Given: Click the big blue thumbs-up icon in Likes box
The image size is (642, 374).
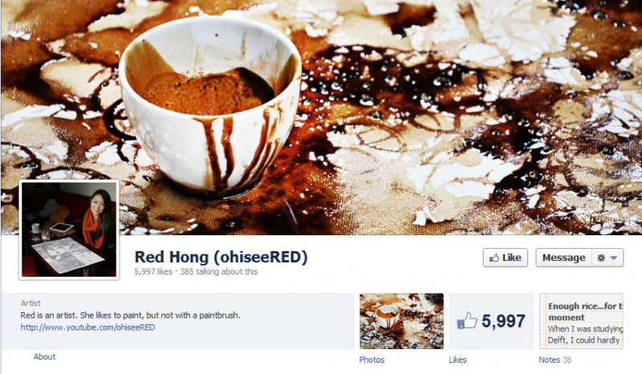Looking at the screenshot, I should [467, 321].
